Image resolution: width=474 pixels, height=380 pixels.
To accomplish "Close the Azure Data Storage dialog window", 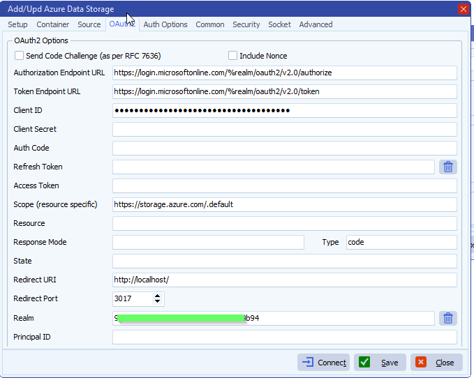I will (x=463, y=9).
